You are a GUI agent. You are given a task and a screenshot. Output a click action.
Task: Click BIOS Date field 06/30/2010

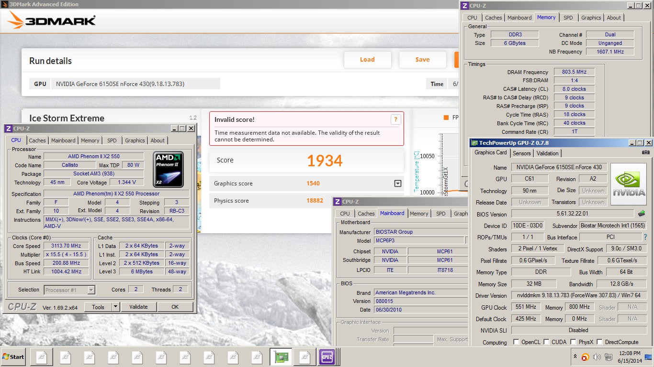tap(421, 310)
